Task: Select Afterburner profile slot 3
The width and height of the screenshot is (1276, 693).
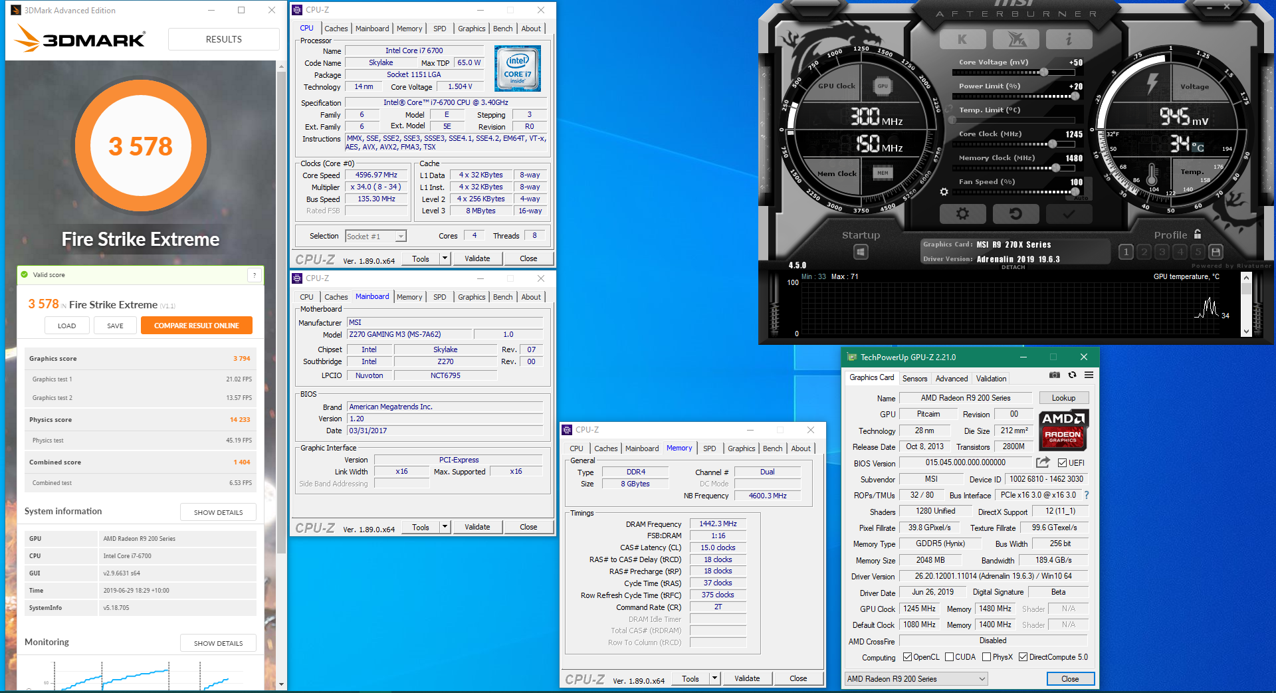Action: point(1162,252)
